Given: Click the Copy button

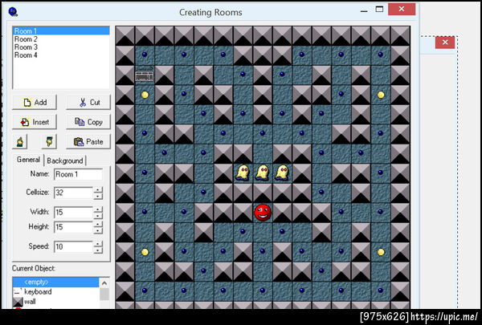Looking at the screenshot, I should pos(88,122).
